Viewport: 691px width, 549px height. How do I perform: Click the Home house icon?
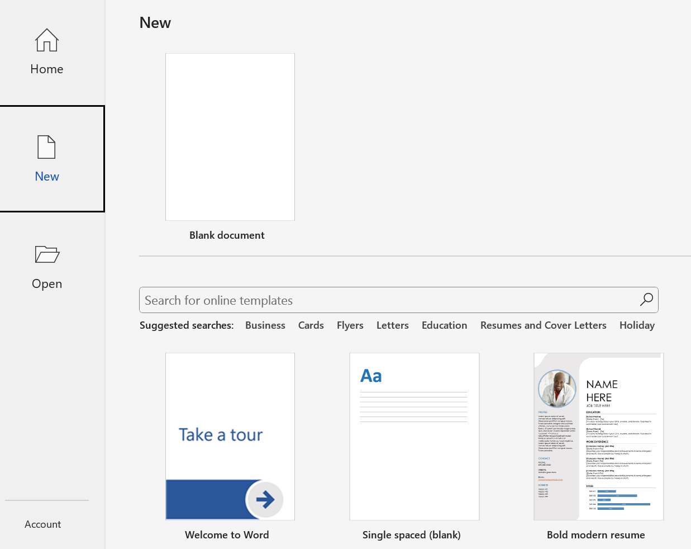point(47,40)
